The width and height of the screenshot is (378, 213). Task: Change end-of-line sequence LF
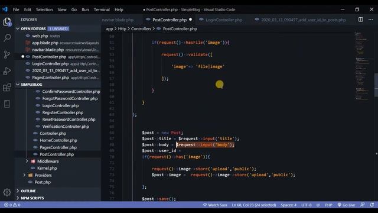[x=318, y=205]
